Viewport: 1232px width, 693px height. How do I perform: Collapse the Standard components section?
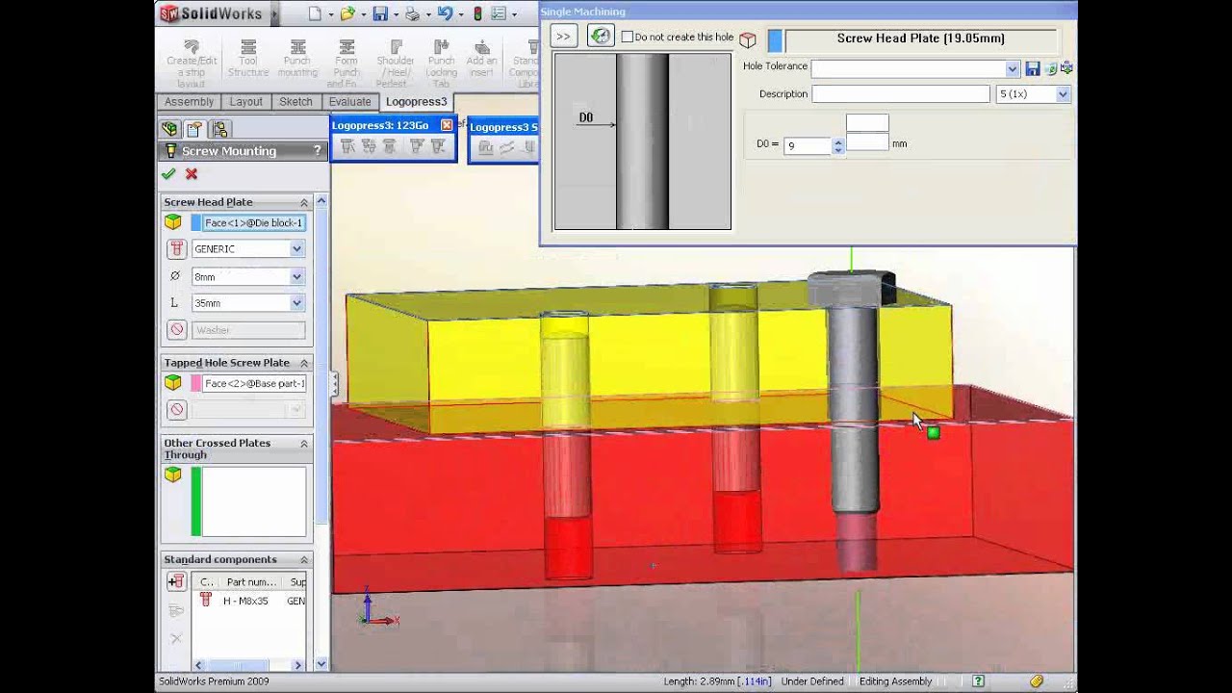coord(304,559)
